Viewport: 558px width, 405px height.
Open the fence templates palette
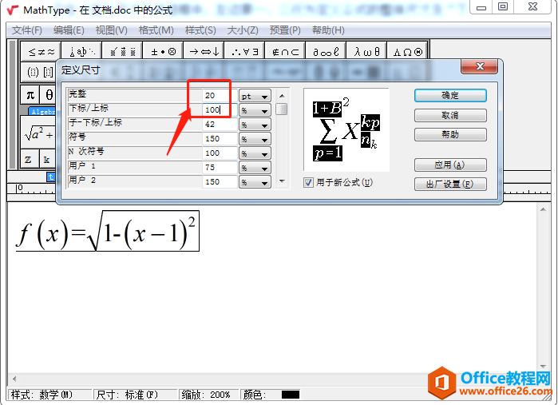coord(39,73)
